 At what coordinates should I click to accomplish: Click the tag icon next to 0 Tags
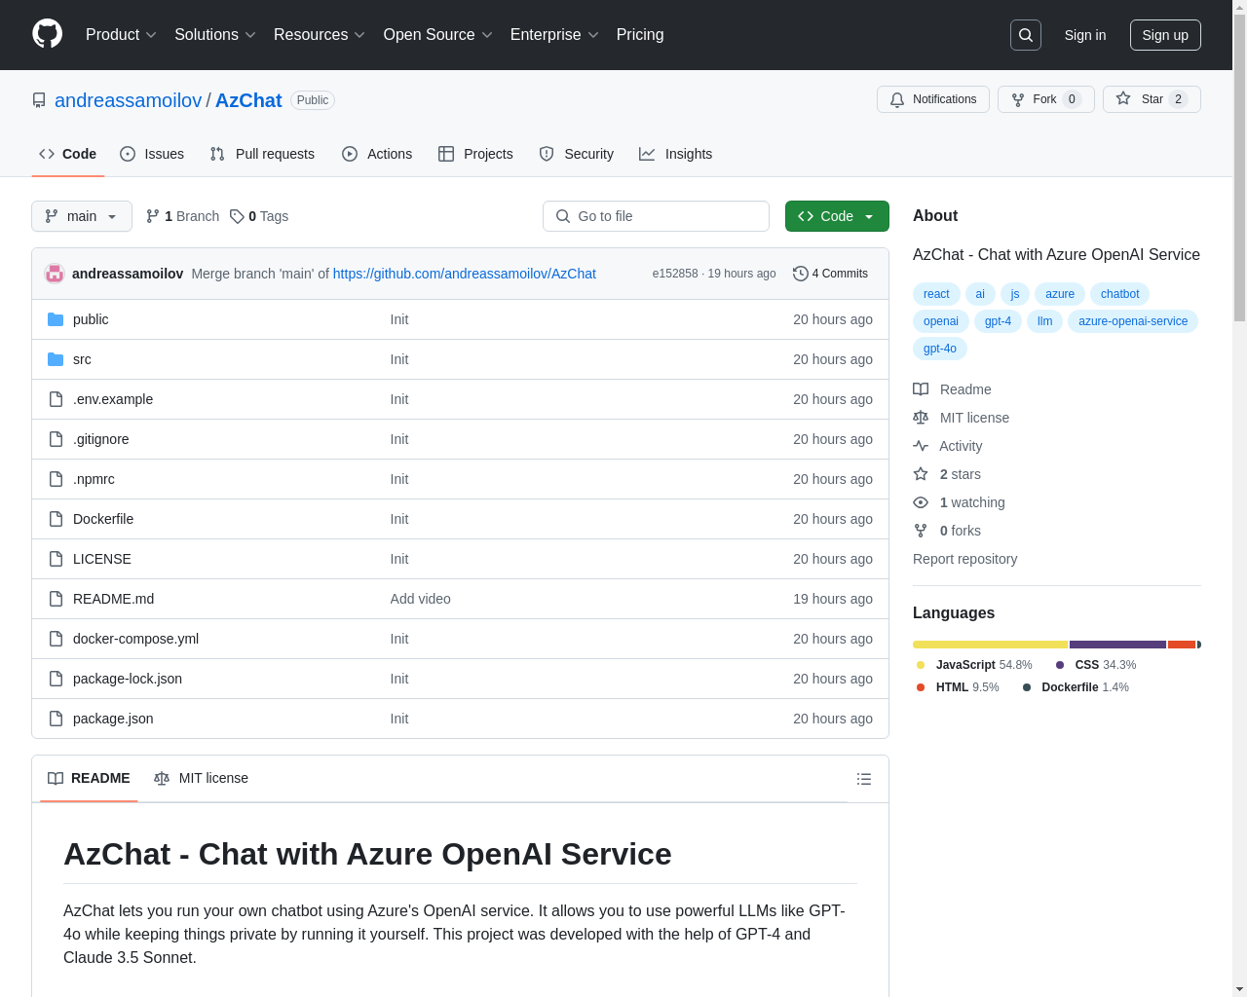237,216
